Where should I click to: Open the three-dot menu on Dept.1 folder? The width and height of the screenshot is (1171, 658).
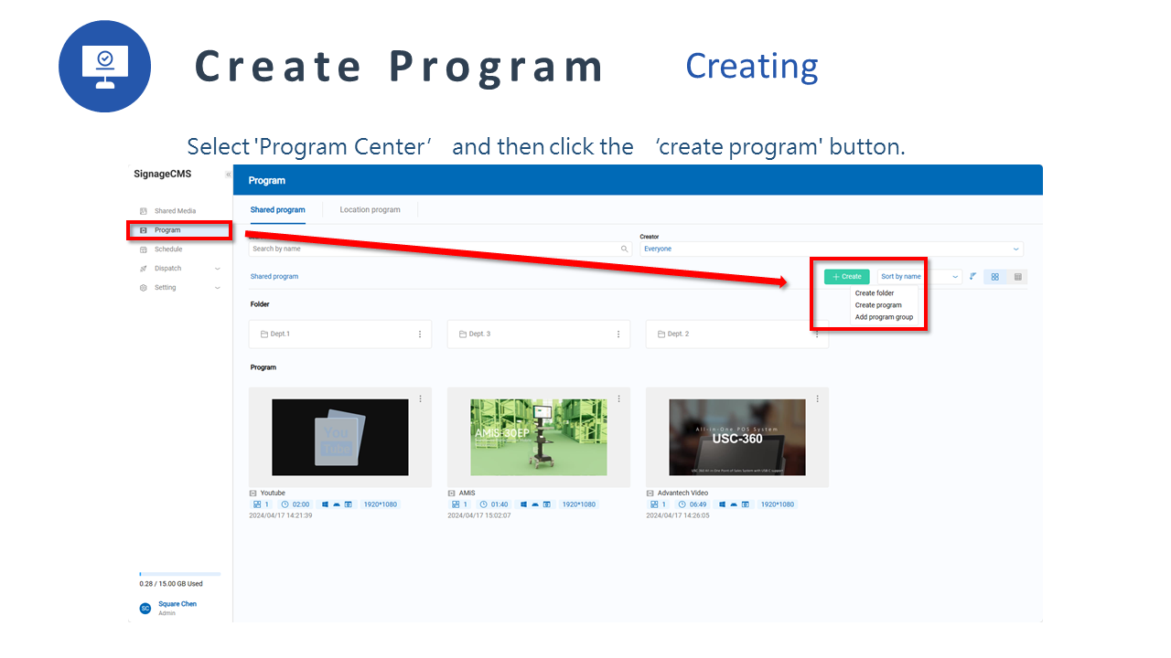pos(420,334)
